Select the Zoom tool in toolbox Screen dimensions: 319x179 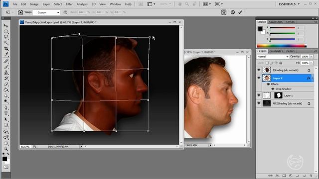click(x=5, y=149)
